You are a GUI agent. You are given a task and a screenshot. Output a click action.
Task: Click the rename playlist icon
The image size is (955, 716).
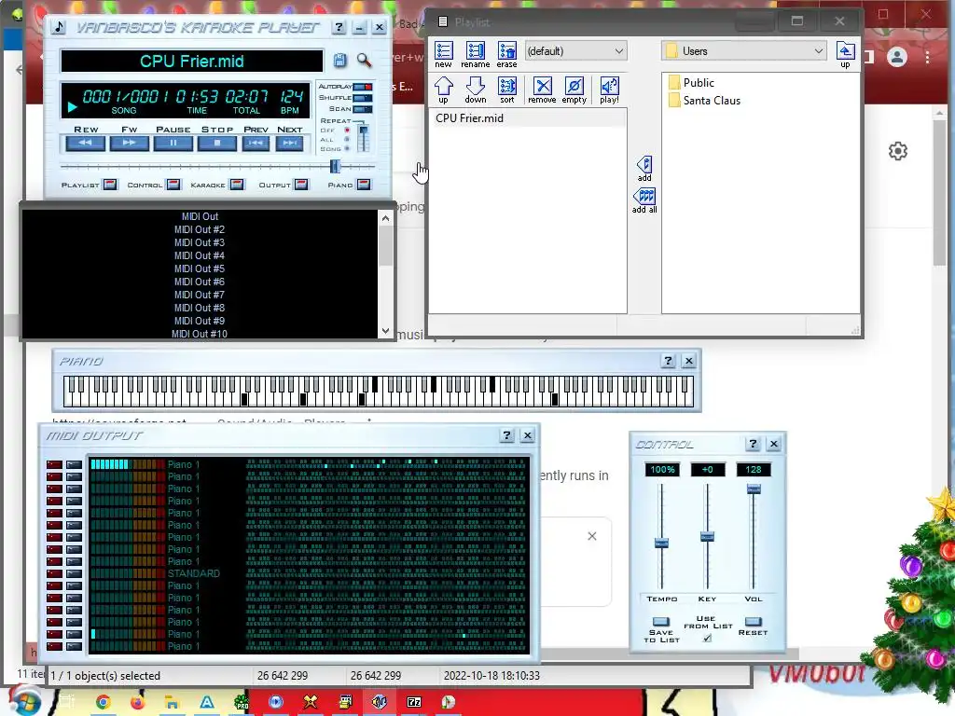pyautogui.click(x=475, y=55)
